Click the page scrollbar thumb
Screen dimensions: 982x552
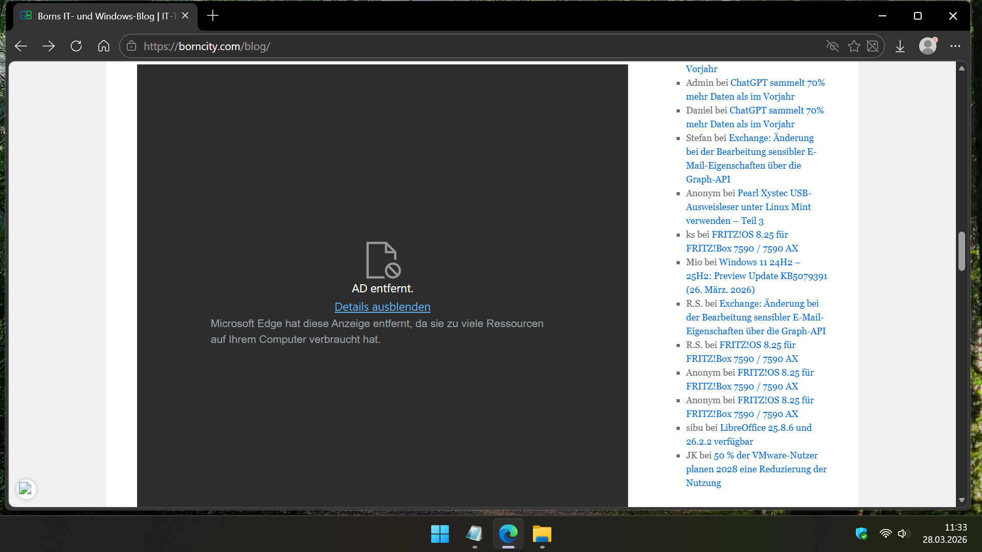(962, 250)
